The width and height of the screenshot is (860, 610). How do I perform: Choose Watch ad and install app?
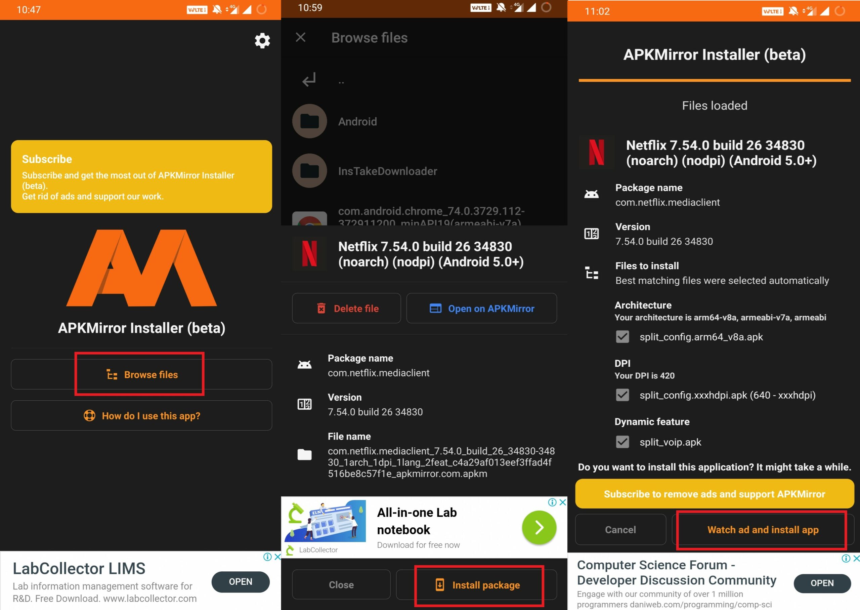[x=763, y=530]
